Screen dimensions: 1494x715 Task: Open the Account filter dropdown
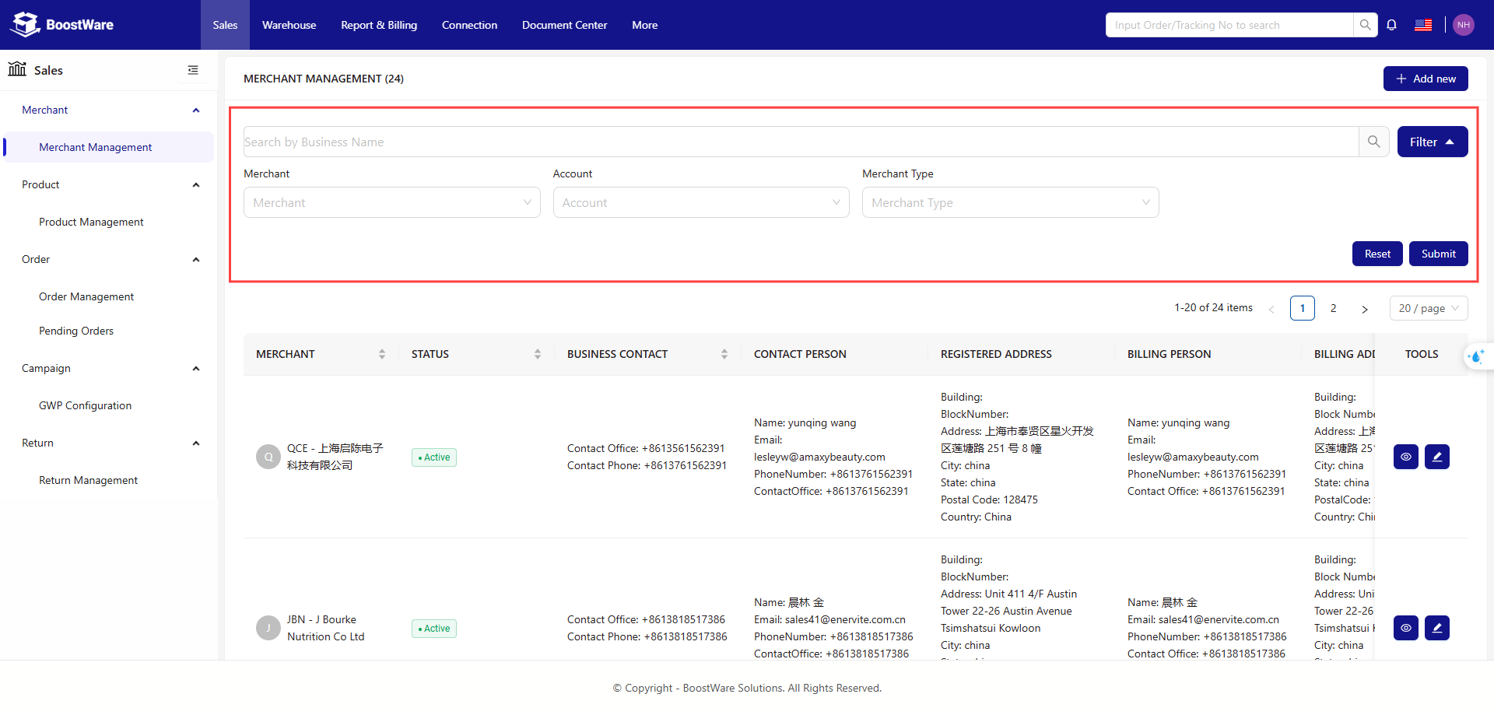coord(701,202)
